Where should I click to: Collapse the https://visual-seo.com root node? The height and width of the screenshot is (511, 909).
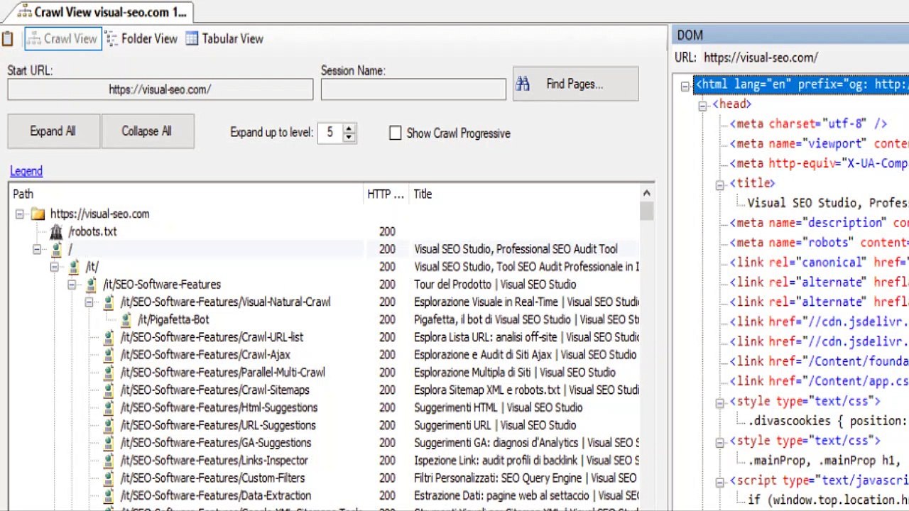(x=20, y=214)
